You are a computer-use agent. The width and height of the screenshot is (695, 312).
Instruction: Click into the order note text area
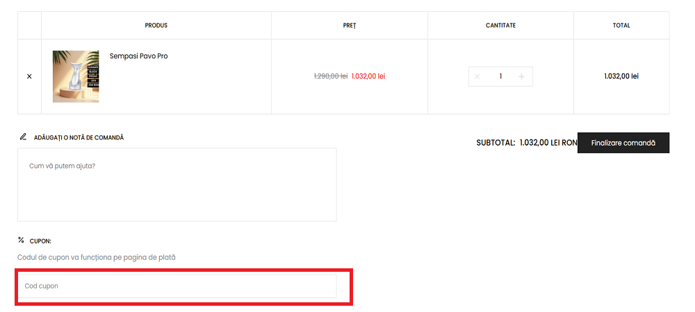pos(177,184)
